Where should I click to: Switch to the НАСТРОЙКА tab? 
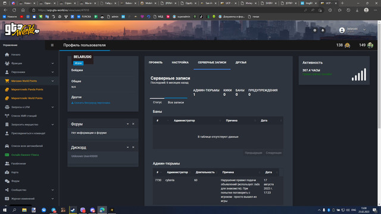[180, 62]
